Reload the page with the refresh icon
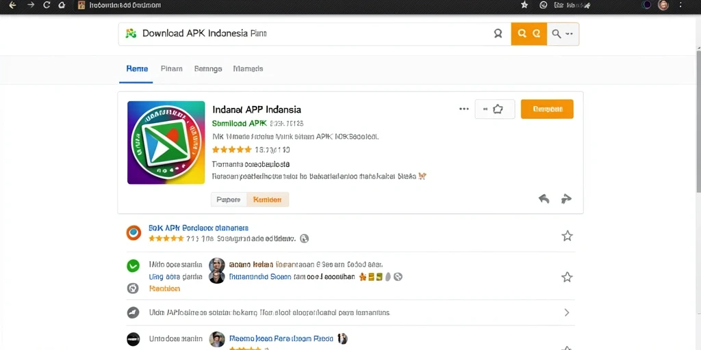This screenshot has width=701, height=350. tap(47, 5)
